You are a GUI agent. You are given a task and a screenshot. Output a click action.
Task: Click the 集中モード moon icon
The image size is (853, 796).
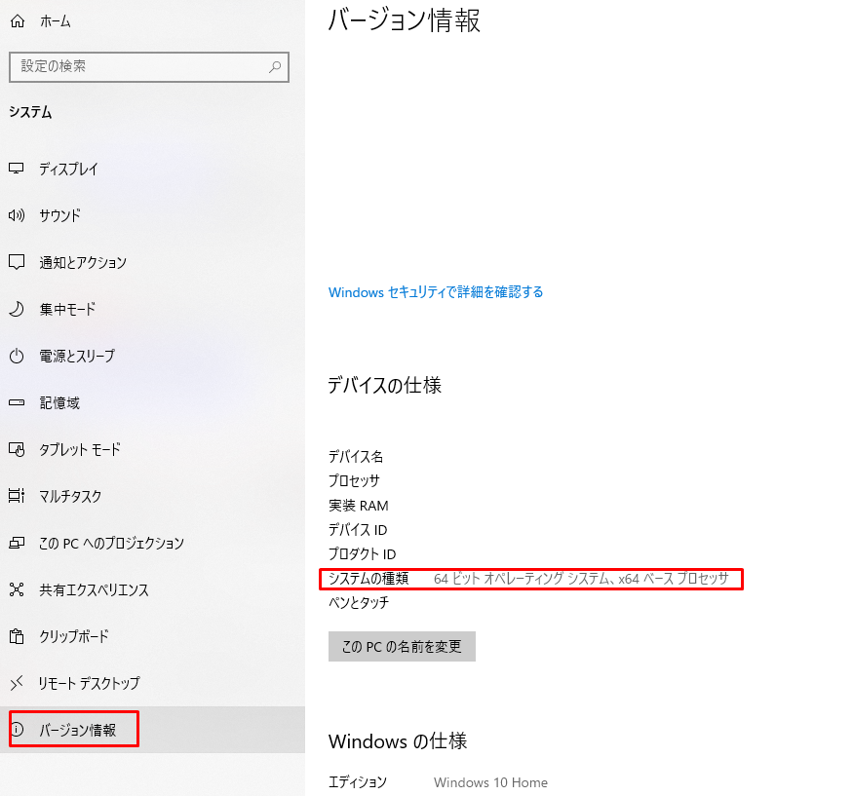[x=17, y=309]
